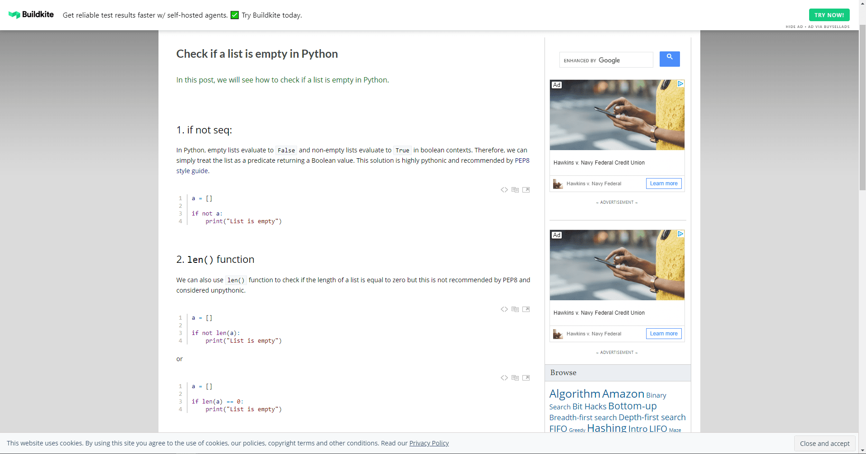Viewport: 866px width, 454px height.
Task: Open third code snippet in new window
Action: [526, 378]
